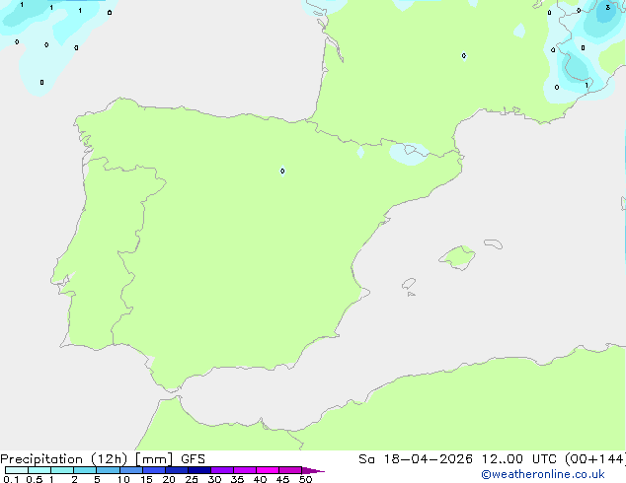This screenshot has width=626, height=483.
Task: Click the '25' legend scale label
Action: point(192,479)
